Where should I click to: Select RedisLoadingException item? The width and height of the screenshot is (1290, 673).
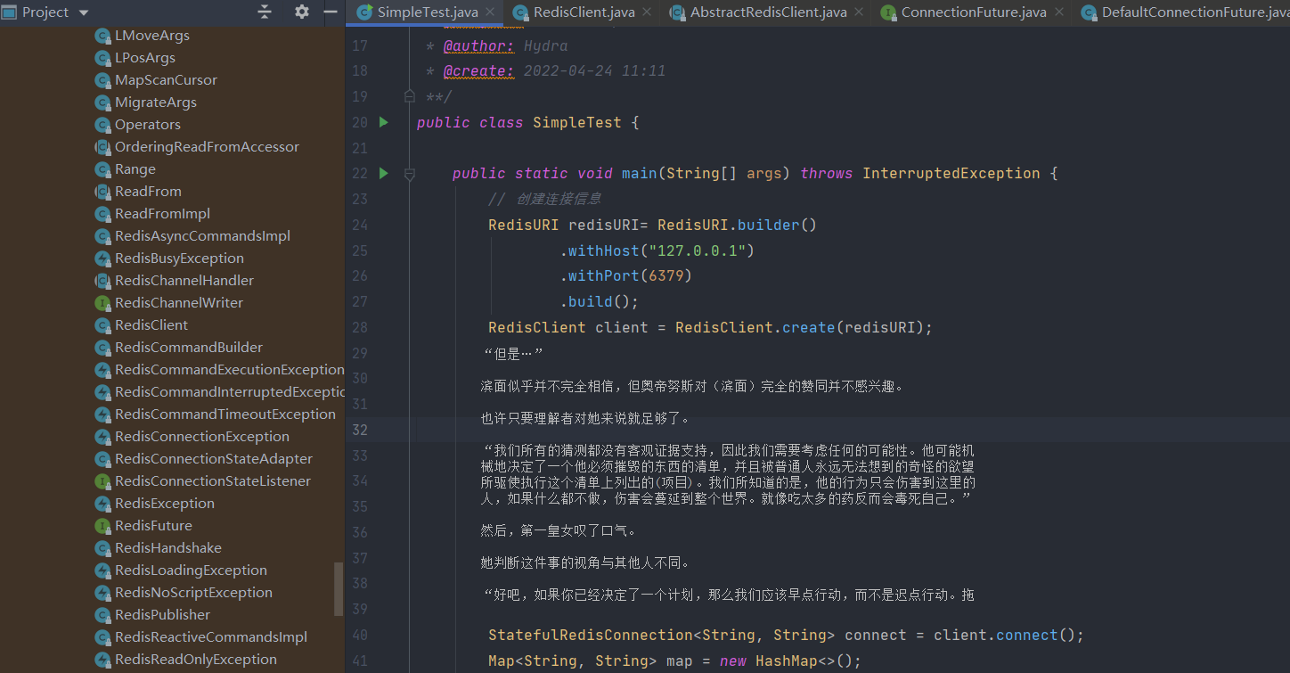tap(191, 570)
